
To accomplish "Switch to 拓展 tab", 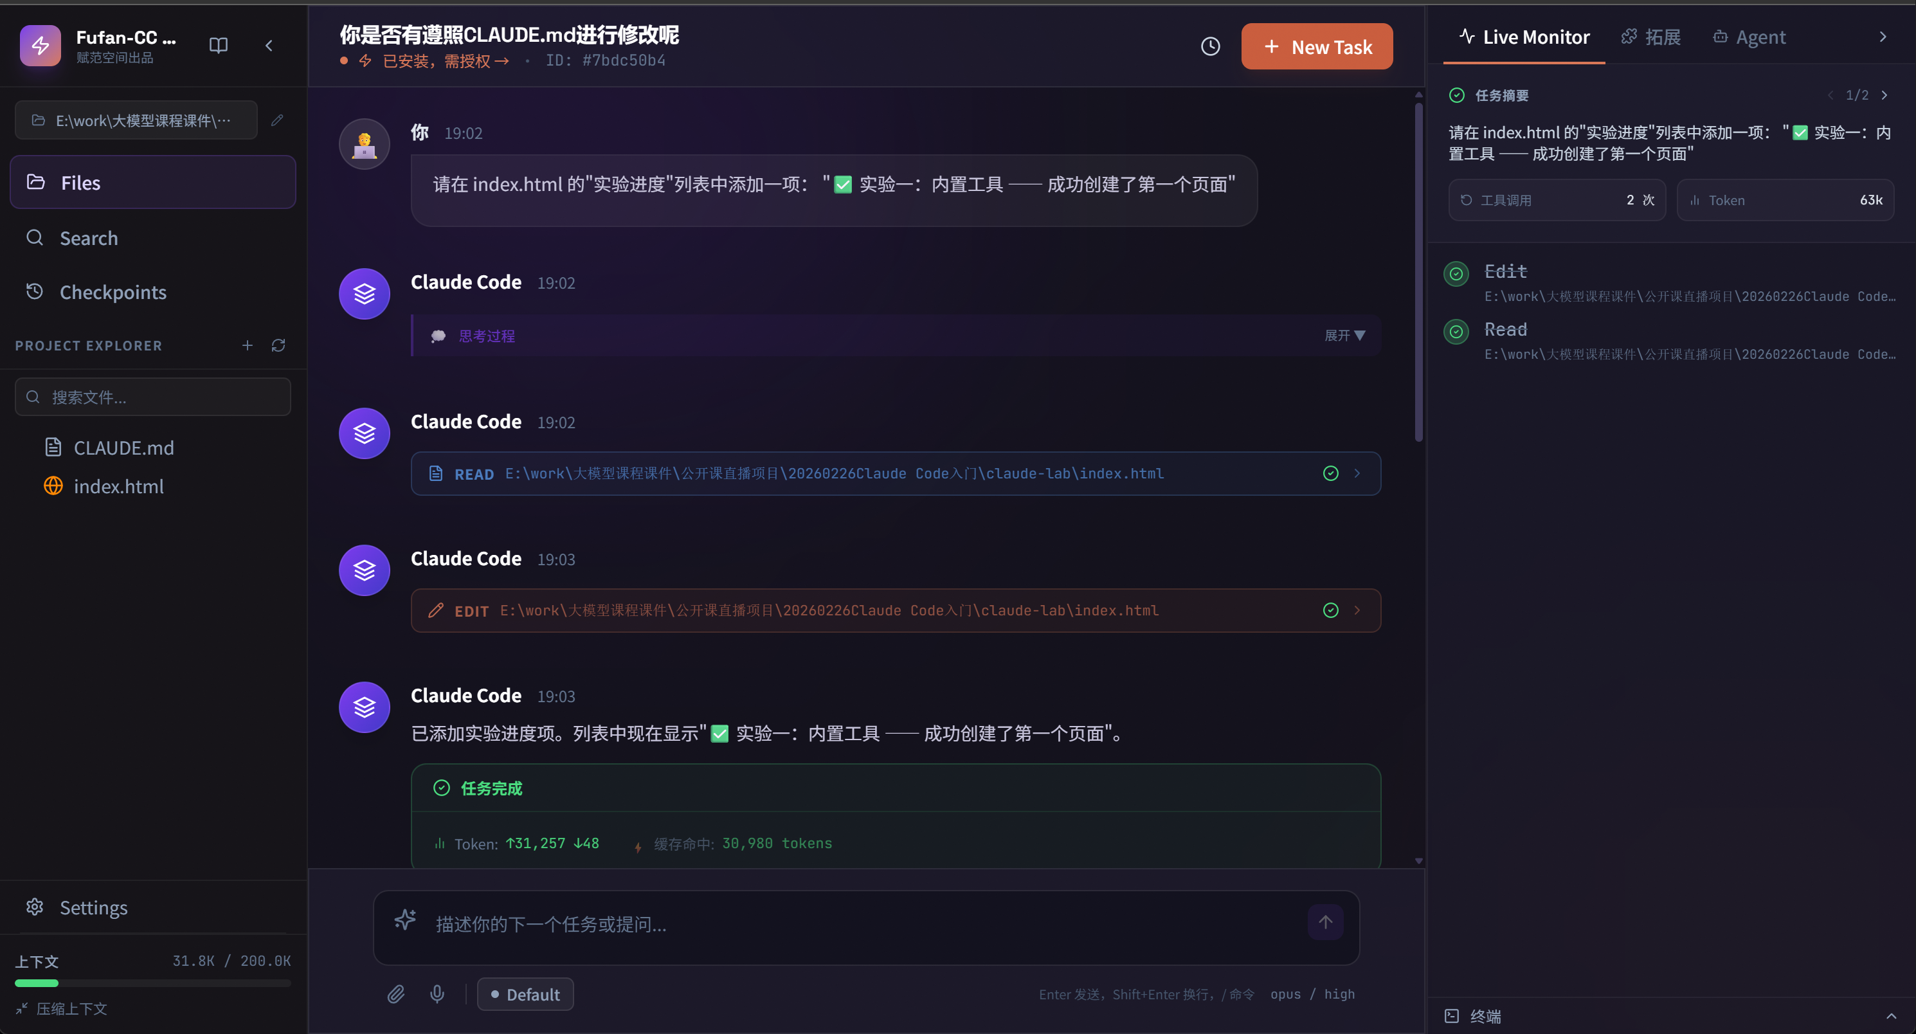I will pos(1650,37).
